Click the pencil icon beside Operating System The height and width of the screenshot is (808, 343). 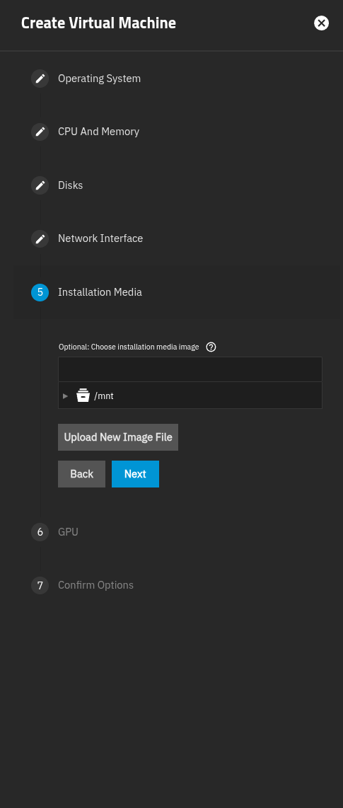(x=40, y=79)
